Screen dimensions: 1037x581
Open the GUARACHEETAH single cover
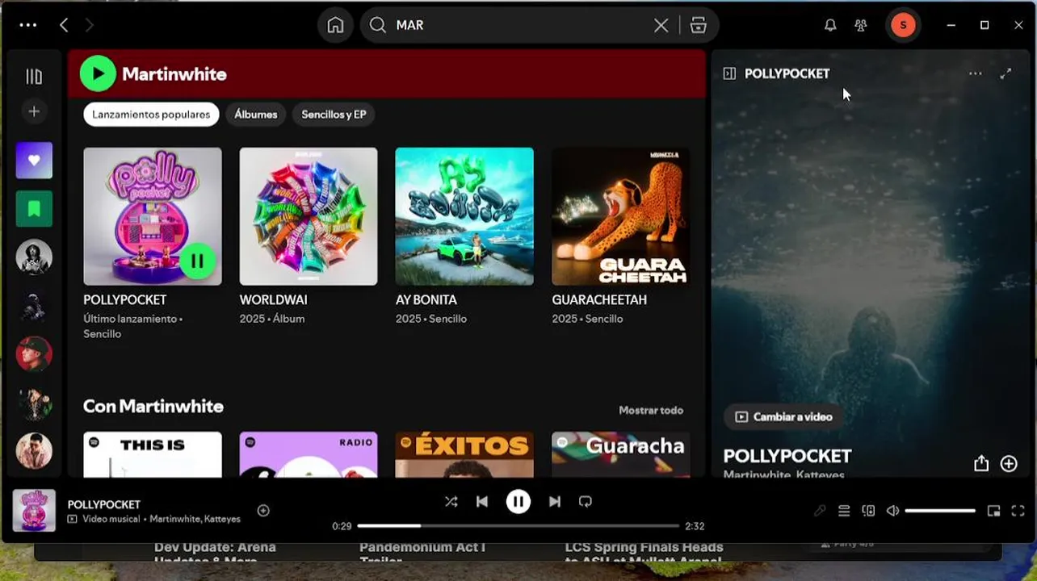(x=620, y=216)
